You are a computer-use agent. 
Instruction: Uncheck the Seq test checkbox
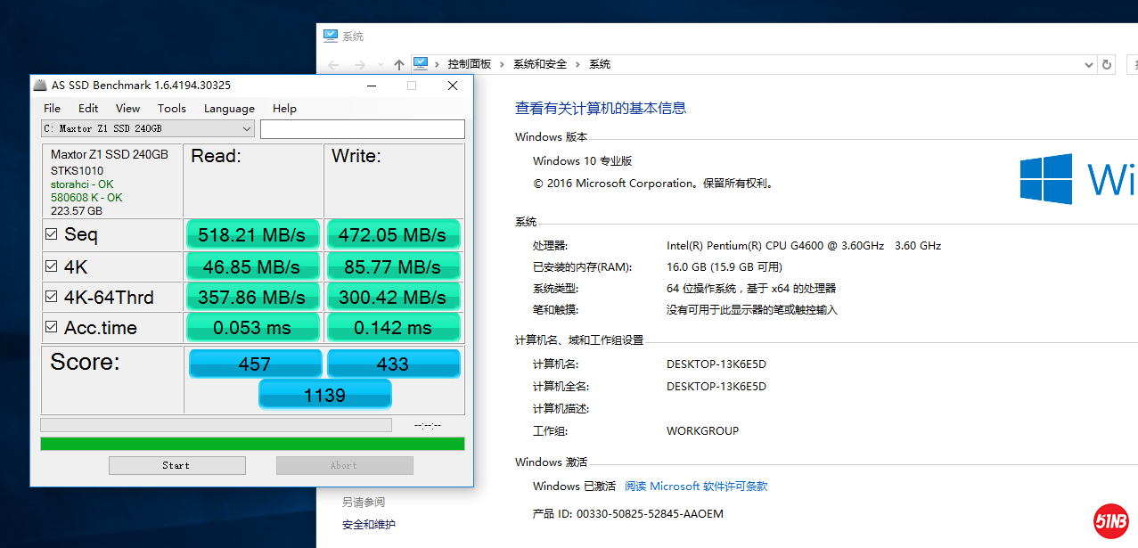52,234
